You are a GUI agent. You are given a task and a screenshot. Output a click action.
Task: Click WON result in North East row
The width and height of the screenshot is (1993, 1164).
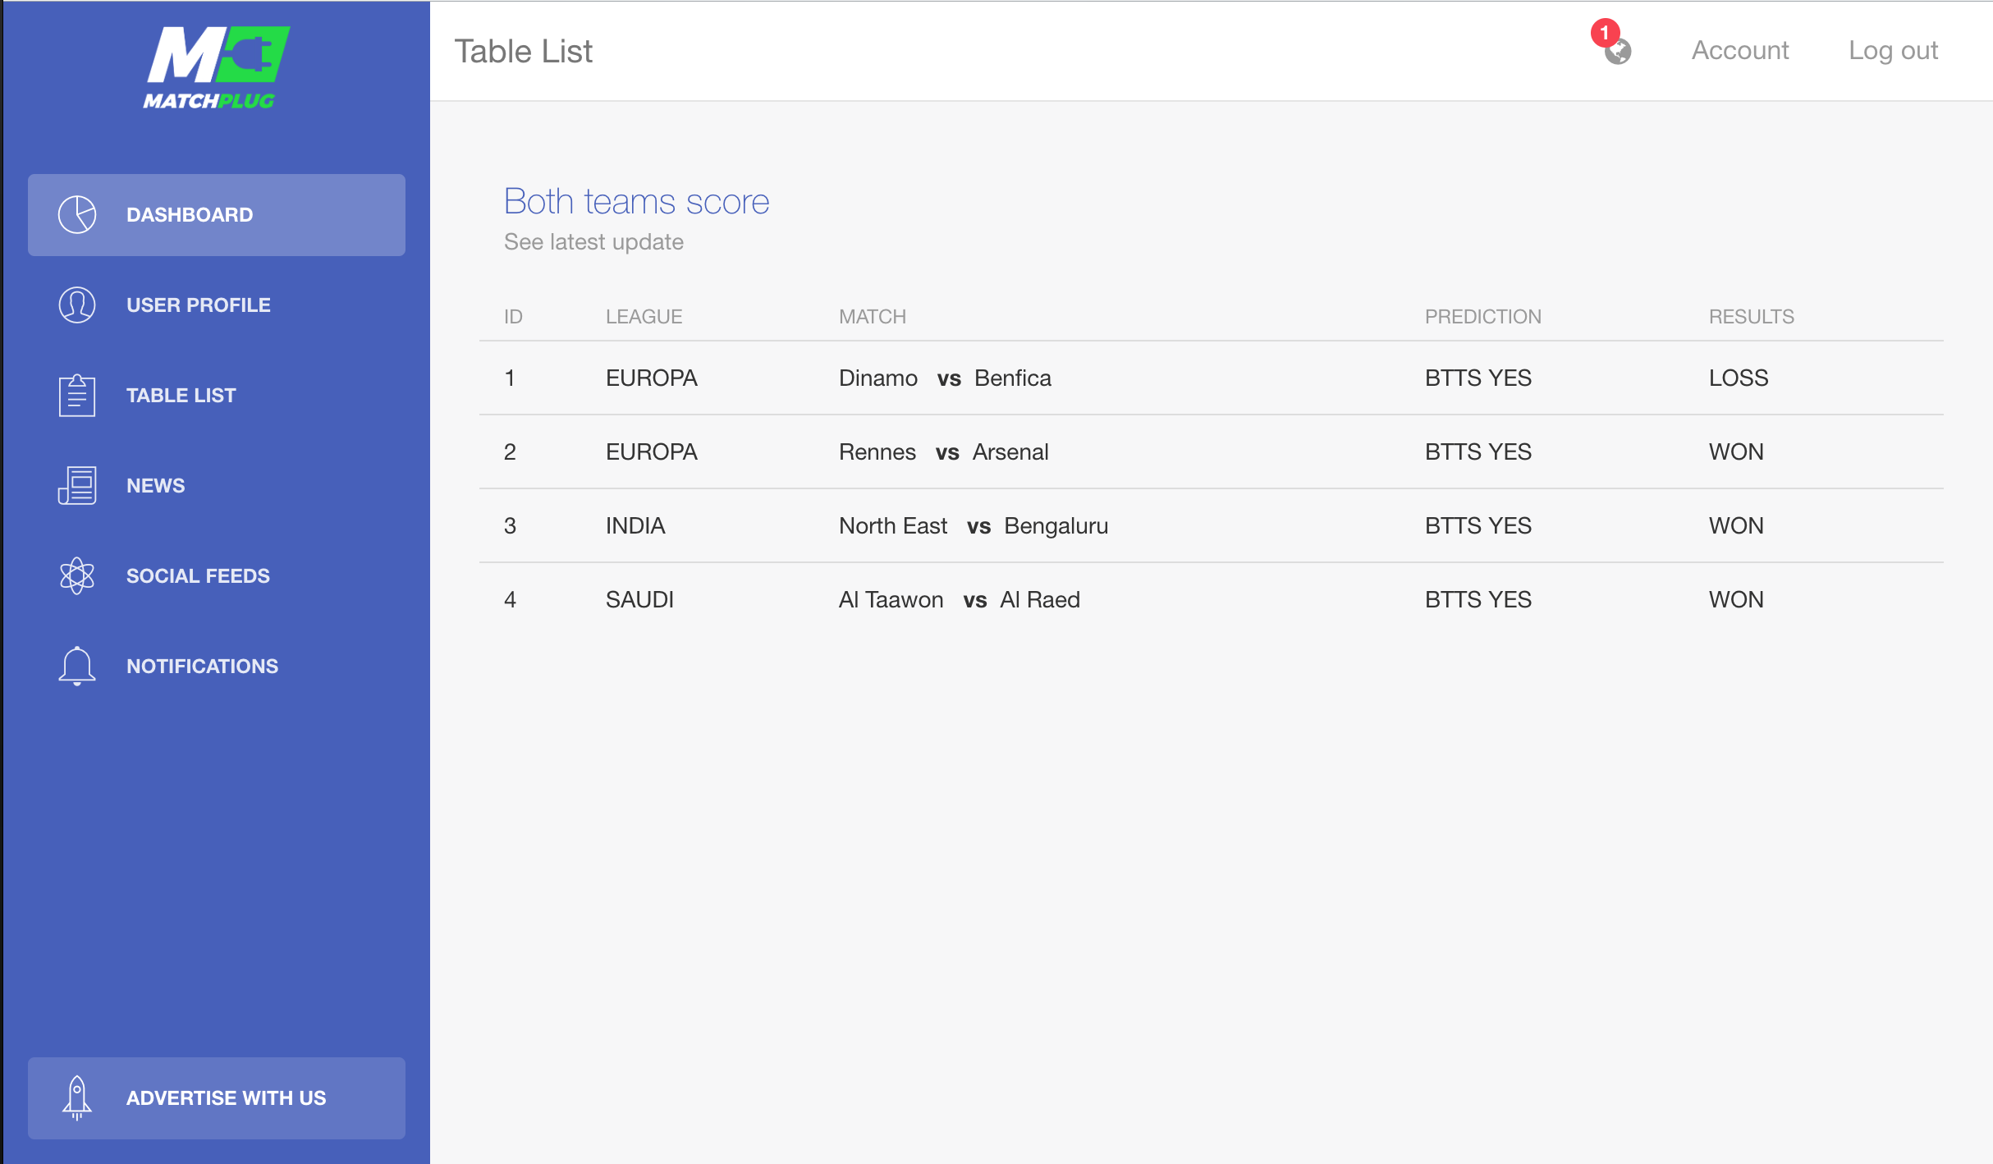click(1736, 526)
